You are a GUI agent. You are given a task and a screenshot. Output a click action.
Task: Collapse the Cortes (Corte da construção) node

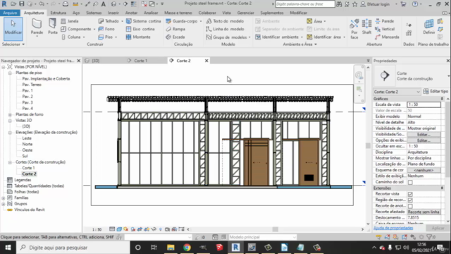(10, 162)
